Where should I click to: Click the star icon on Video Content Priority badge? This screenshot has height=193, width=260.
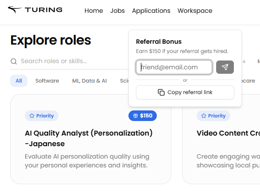pos(204,116)
